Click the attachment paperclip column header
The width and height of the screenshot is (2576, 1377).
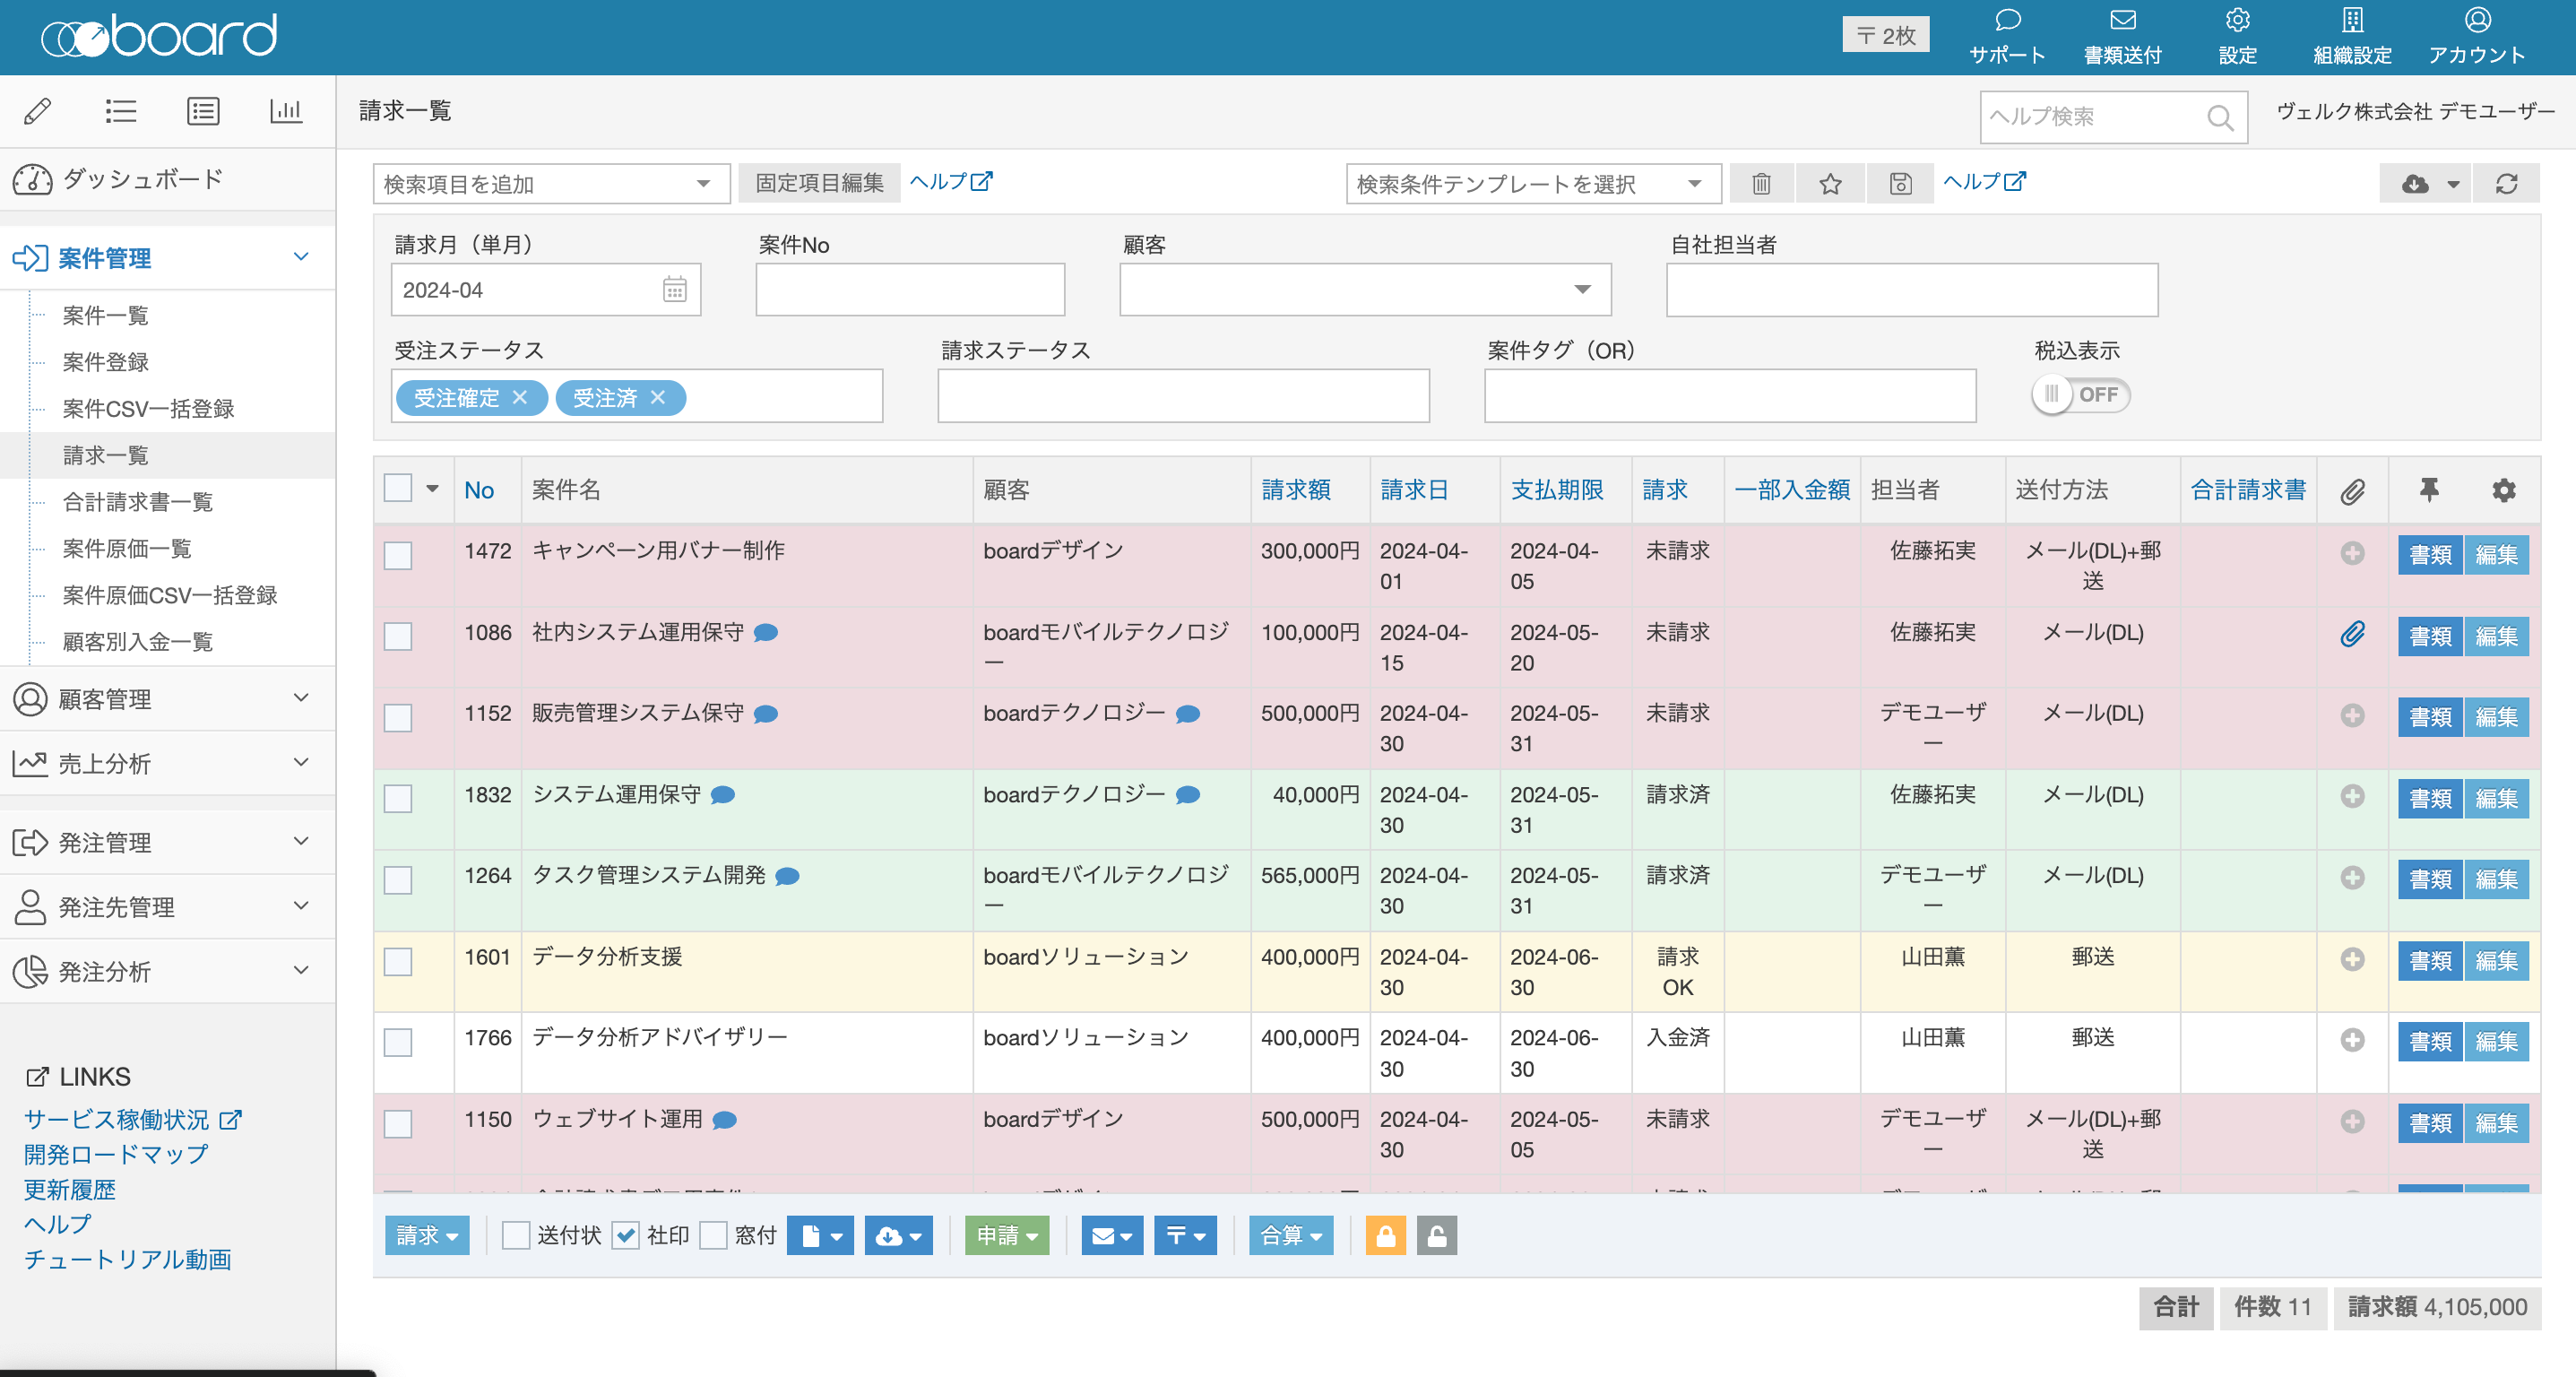pyautogui.click(x=2352, y=491)
